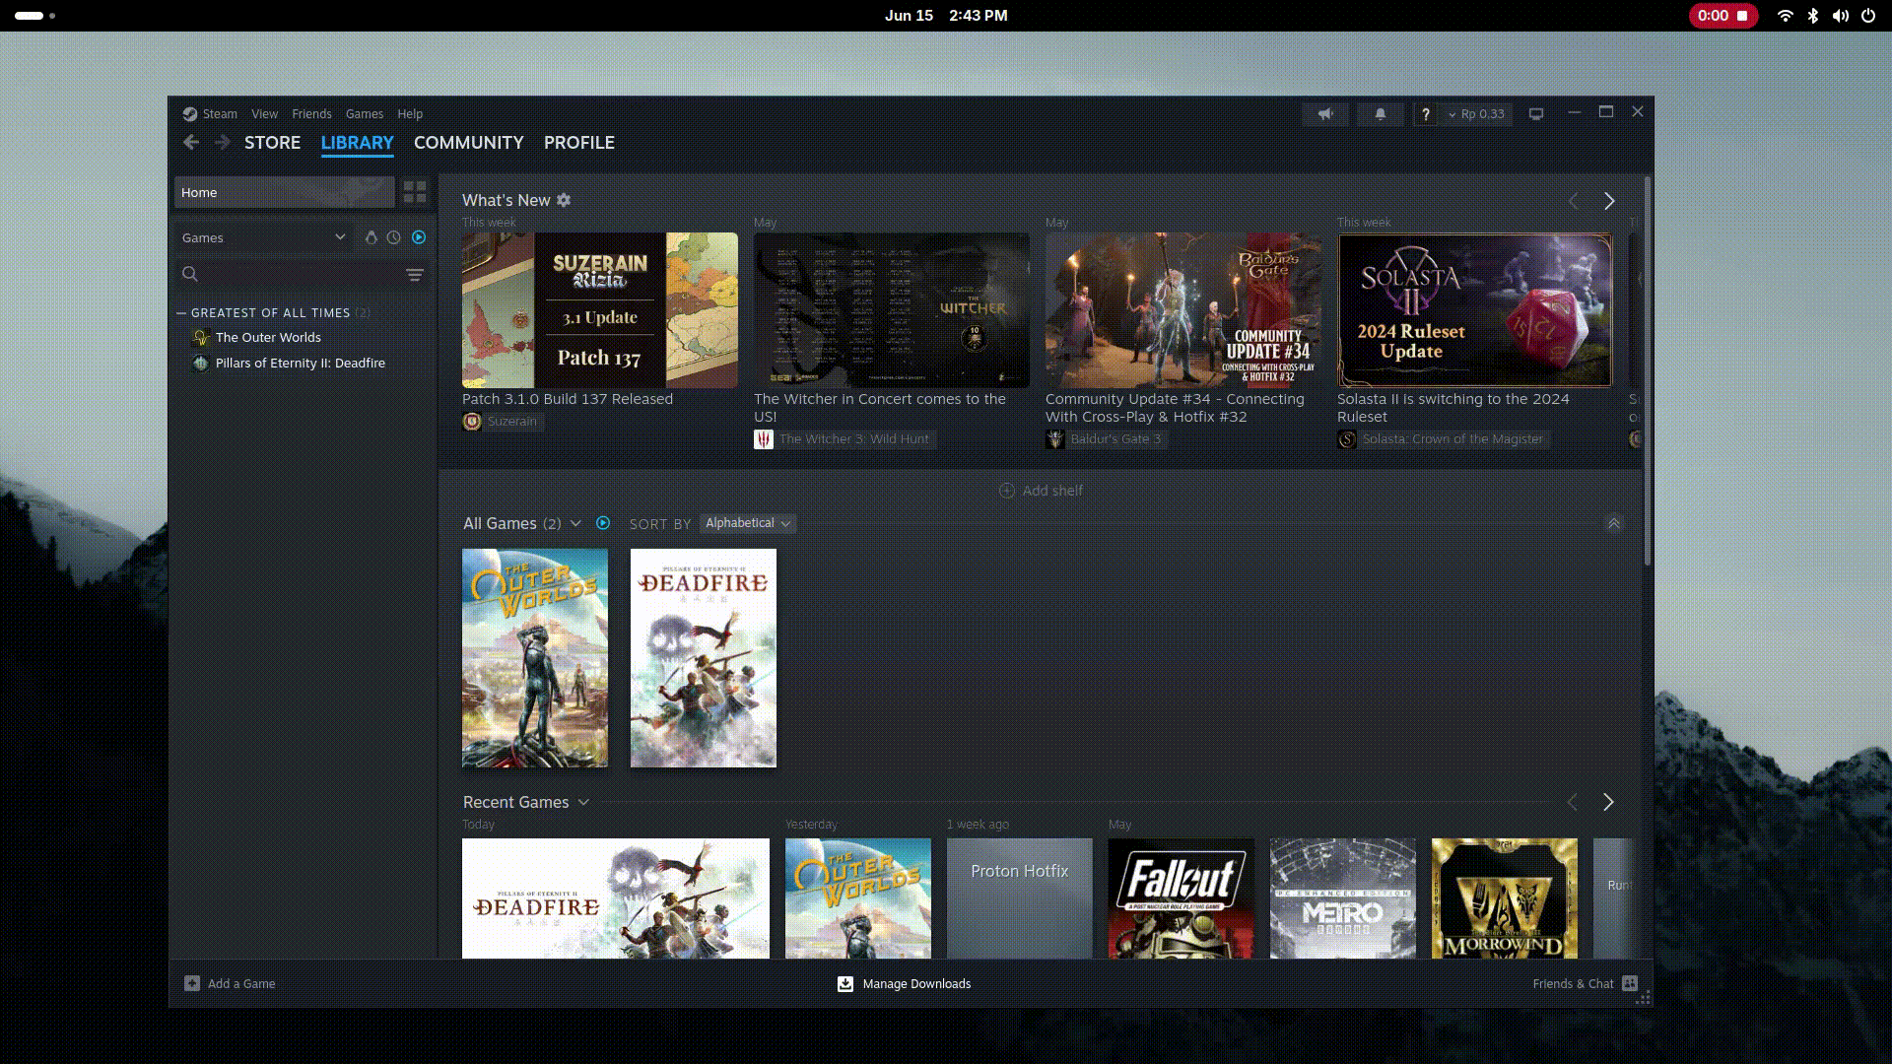Open the Alphabetical sort dropdown
The width and height of the screenshot is (1892, 1064).
(748, 523)
